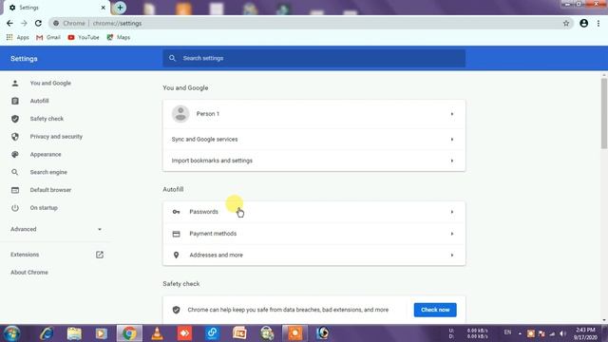This screenshot has height=342, width=608.
Task: Open the Apps bookmark shortcut
Action: (17, 37)
